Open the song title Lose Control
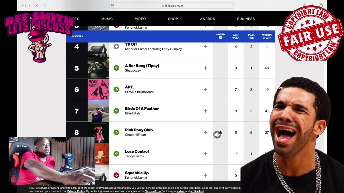 coord(137,151)
